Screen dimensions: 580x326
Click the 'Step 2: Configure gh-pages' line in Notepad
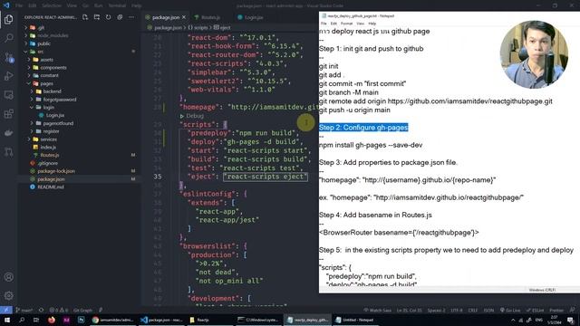[363, 128]
